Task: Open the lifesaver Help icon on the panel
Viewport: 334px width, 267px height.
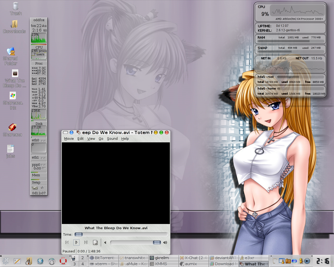Action: coord(63,261)
